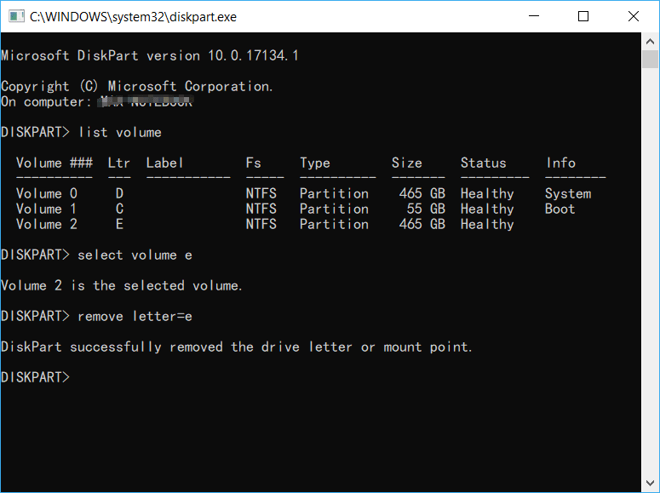Click the "list volume" command text
Viewport: 660px width, 493px height.
point(119,132)
